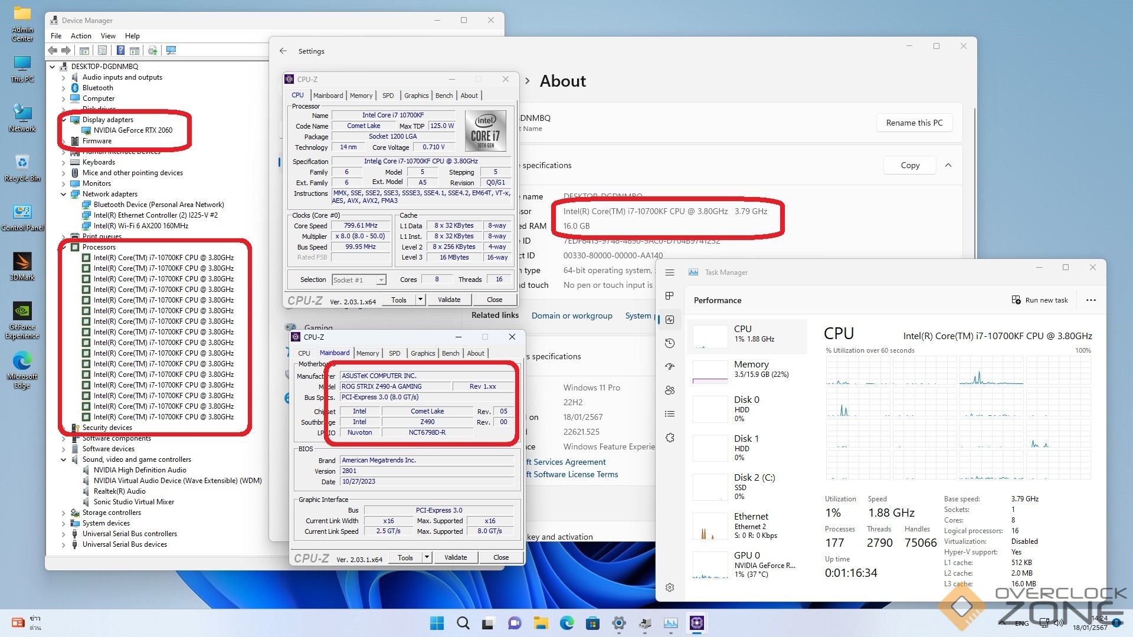Select Memory graph in Task Manager
This screenshot has width=1133, height=637.
[x=746, y=369]
